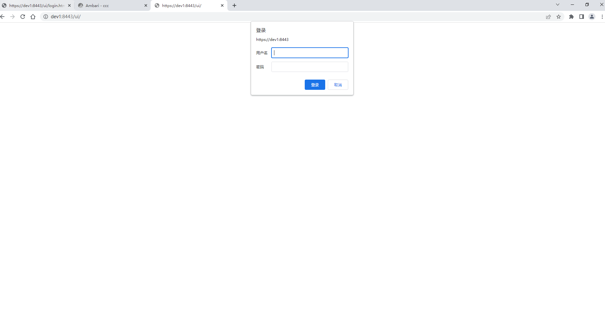Image resolution: width=605 pixels, height=327 pixels.
Task: Close the Ambari - ccc tab
Action: point(146,5)
